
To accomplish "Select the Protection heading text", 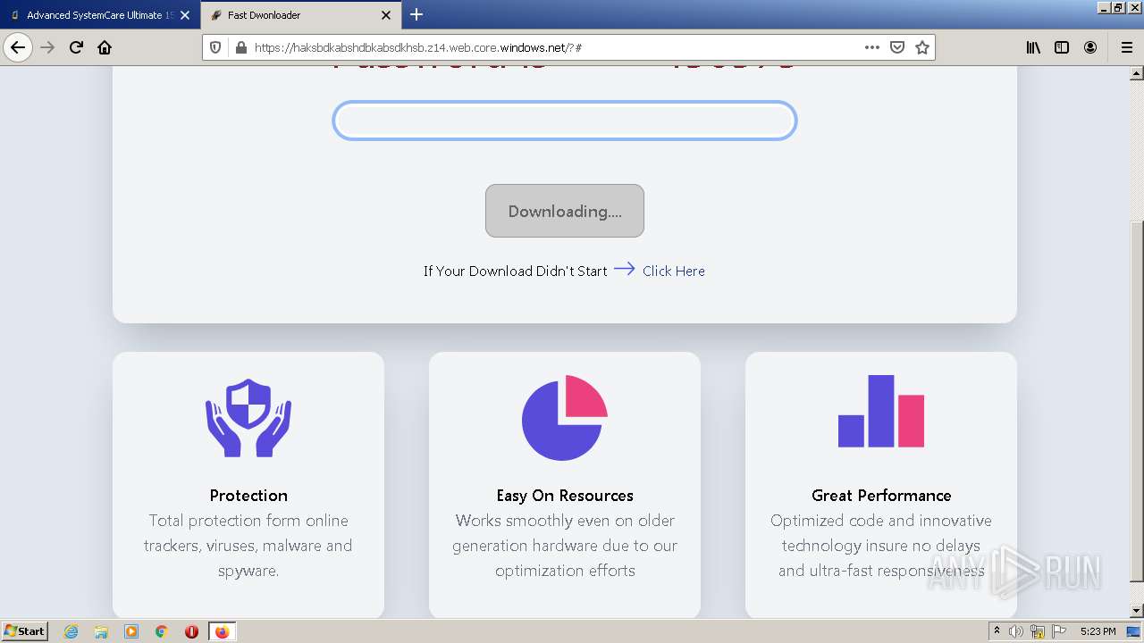I will (248, 495).
